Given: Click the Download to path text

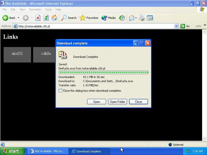Looking at the screenshot, I should [x=108, y=81].
